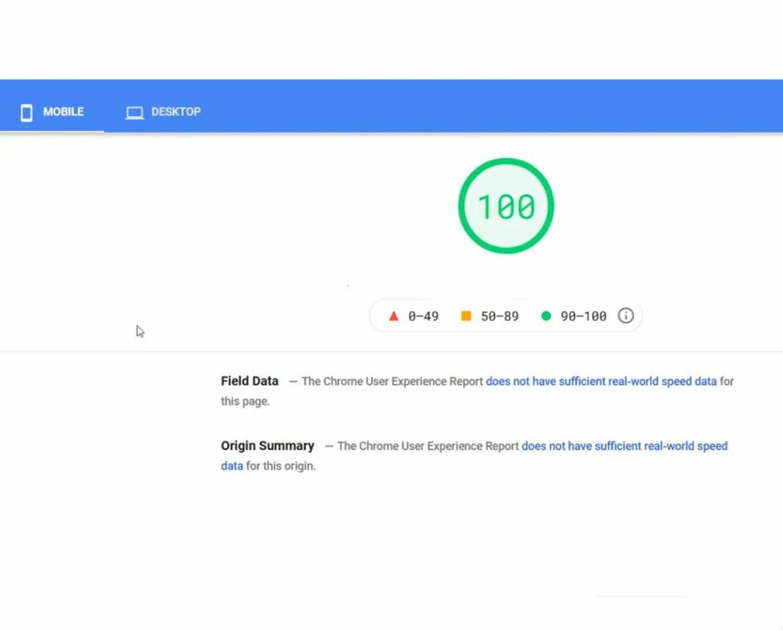Click the "this page." text under Field Data
This screenshot has width=783, height=631.
(x=245, y=402)
